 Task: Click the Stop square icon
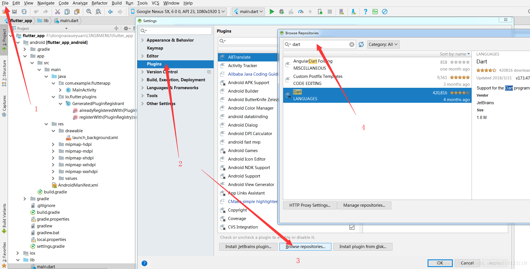pyautogui.click(x=330, y=12)
